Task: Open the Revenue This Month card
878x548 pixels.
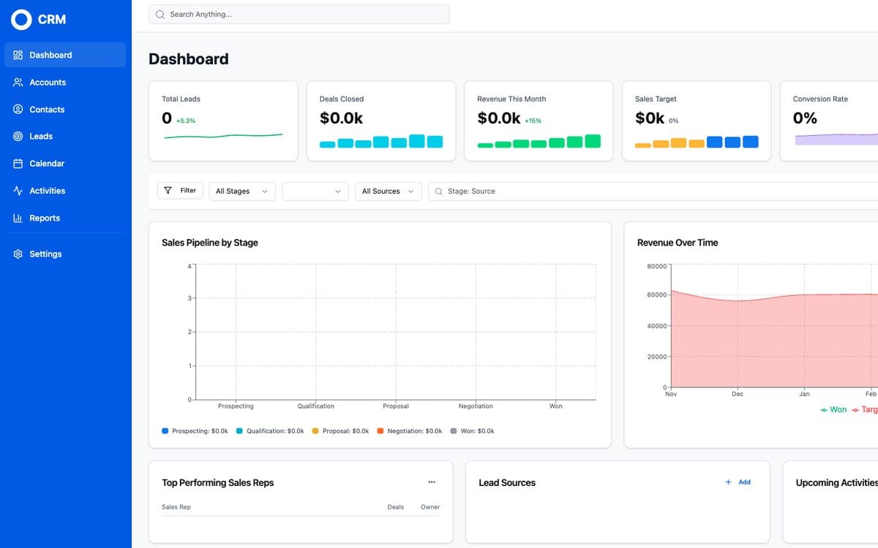Action: (x=539, y=121)
